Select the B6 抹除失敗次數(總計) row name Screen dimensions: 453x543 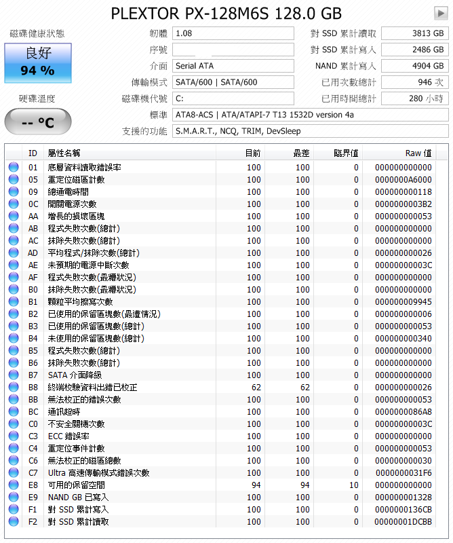coord(83,362)
